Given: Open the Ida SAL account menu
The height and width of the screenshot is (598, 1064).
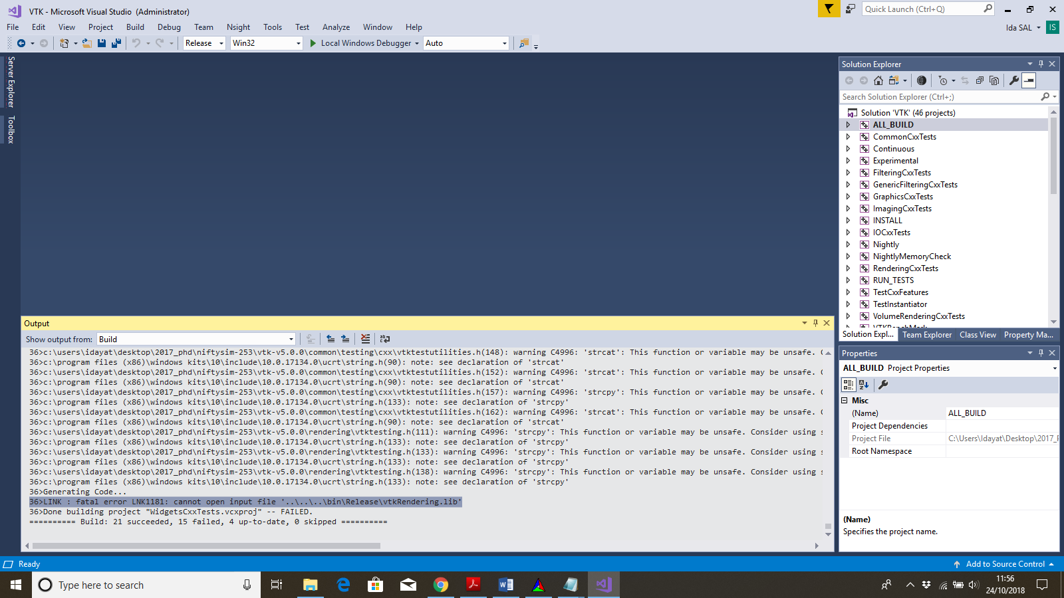Looking at the screenshot, I should [x=1023, y=27].
